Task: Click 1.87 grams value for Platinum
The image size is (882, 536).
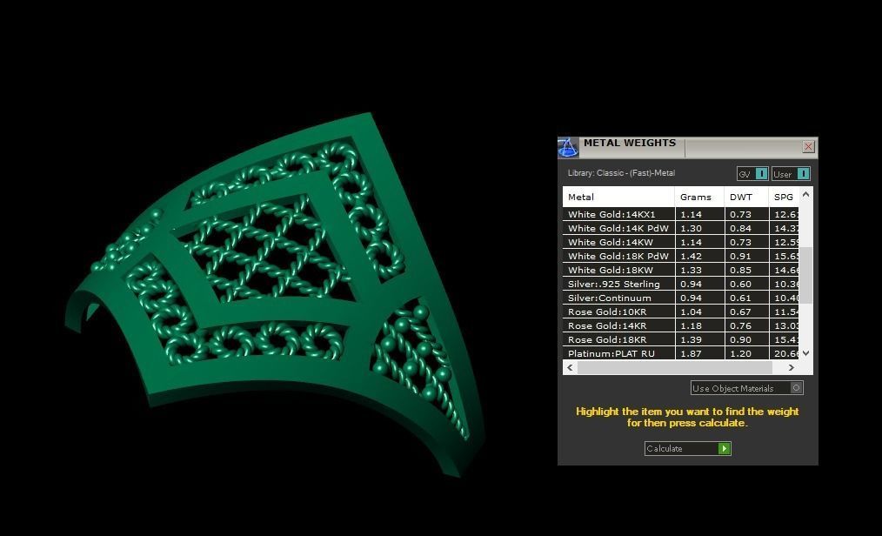Action: coord(691,354)
